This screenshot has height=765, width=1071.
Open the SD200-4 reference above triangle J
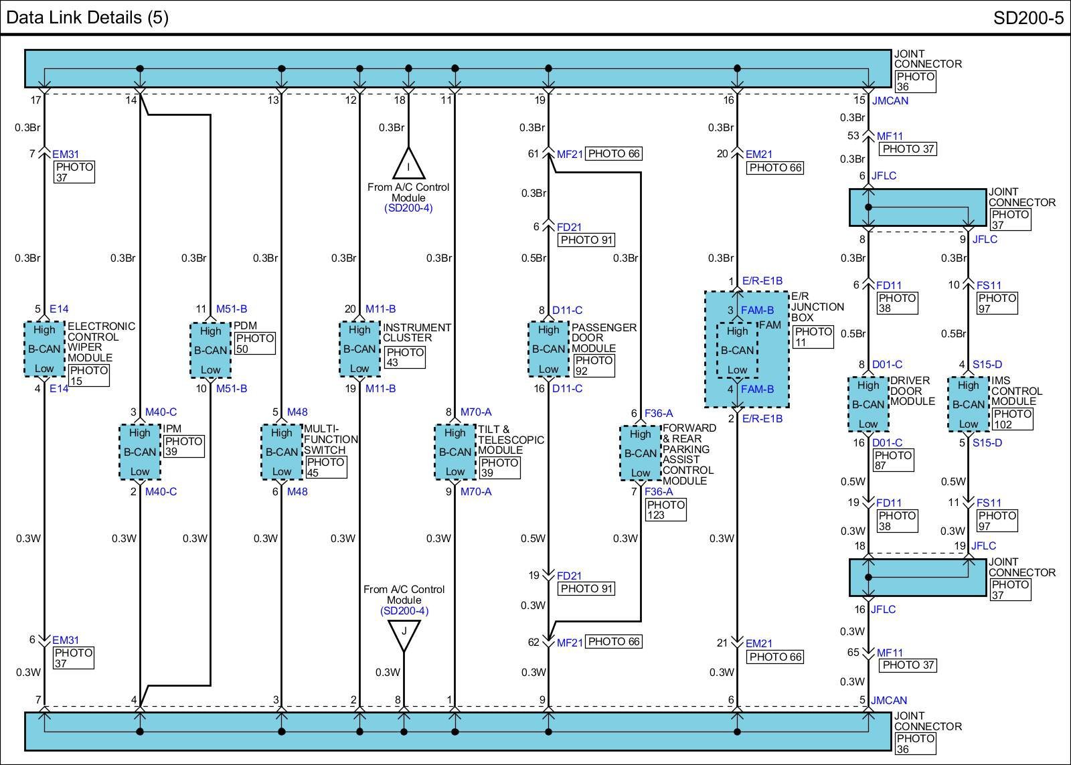tap(404, 610)
